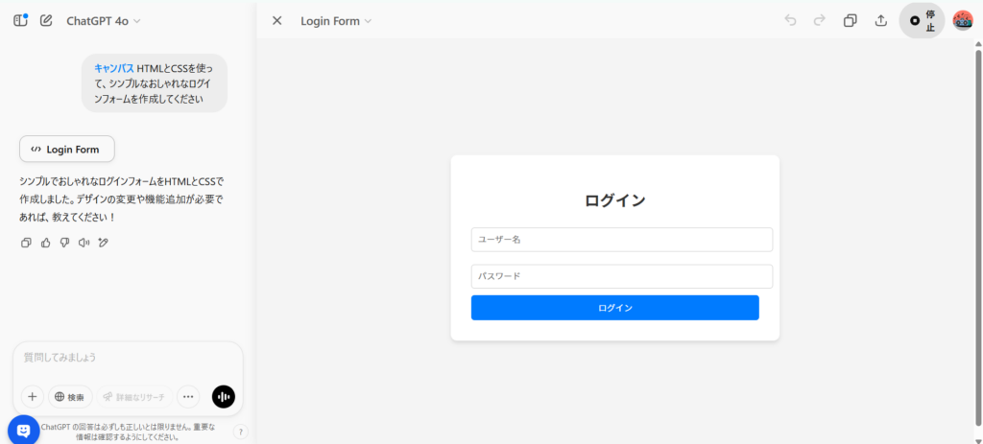Image resolution: width=983 pixels, height=444 pixels.
Task: Enable the 詳細なリサーチ deep research option
Action: 134,396
